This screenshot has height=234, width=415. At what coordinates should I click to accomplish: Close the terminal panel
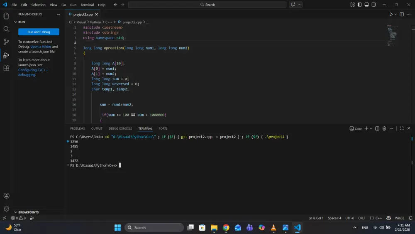click(x=409, y=128)
